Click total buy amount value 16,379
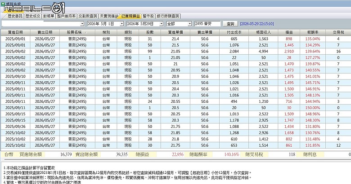Viewport: 351px width, 184px height. pos(66,154)
